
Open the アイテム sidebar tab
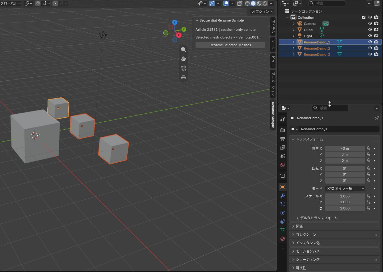(273, 26)
